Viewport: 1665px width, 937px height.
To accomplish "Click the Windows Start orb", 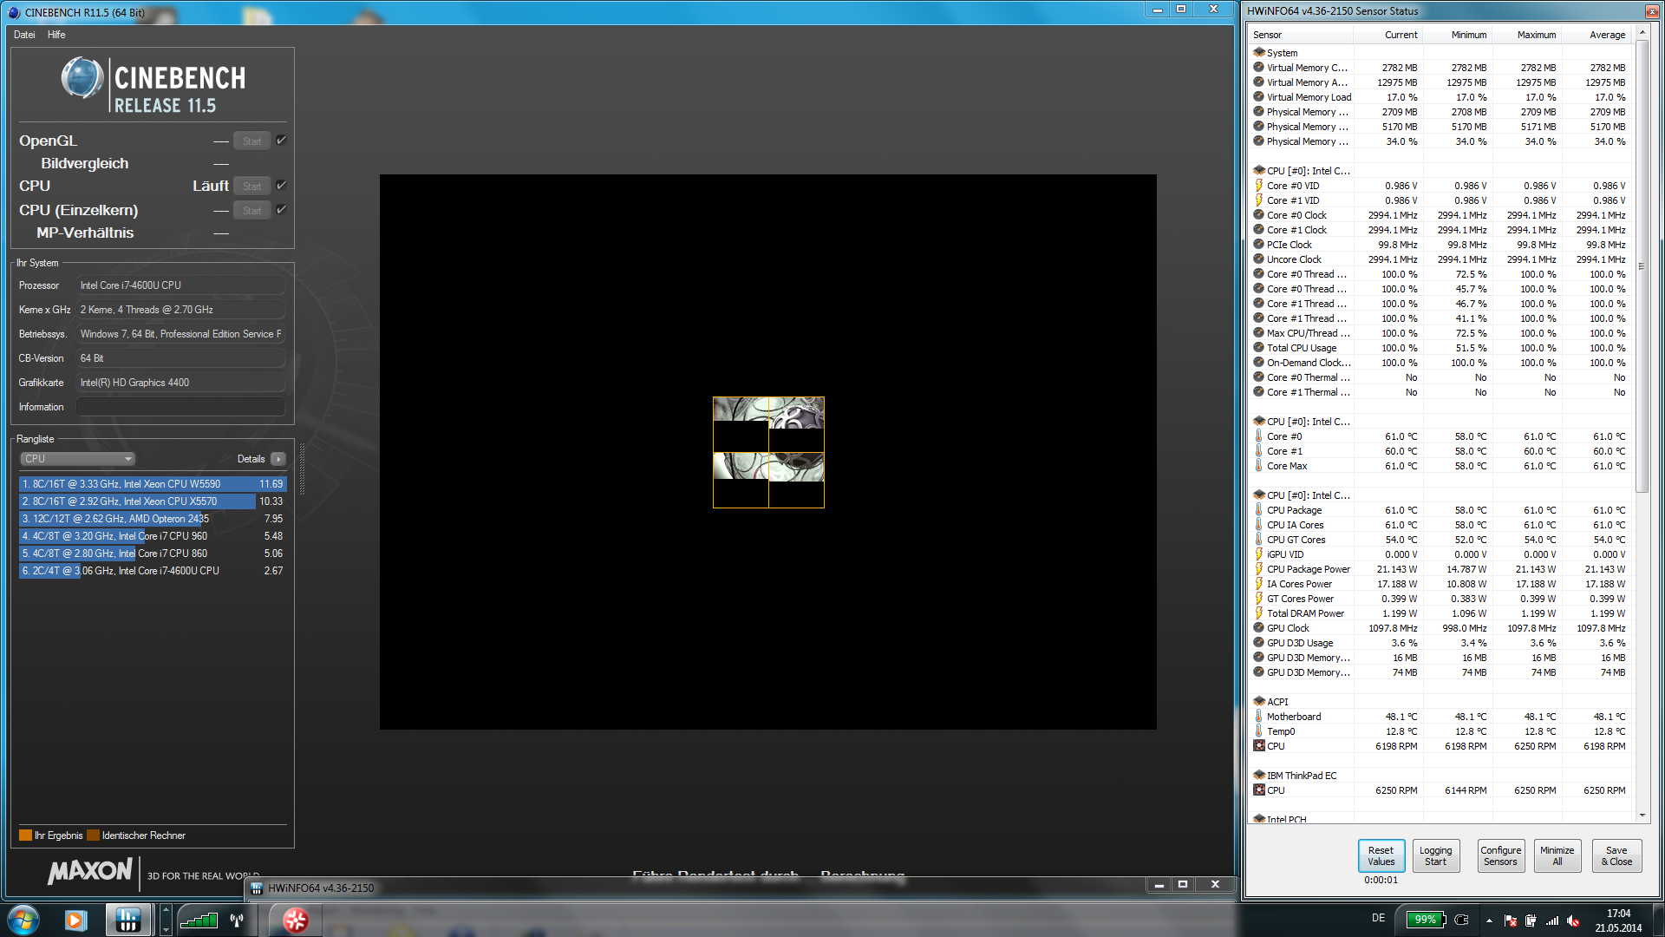I will pyautogui.click(x=23, y=920).
